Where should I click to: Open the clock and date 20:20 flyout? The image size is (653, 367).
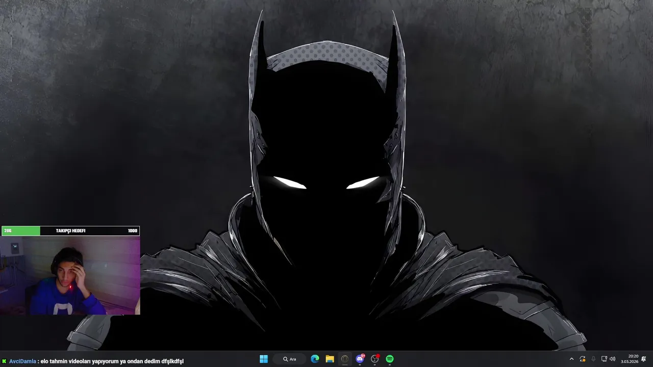[630, 359]
